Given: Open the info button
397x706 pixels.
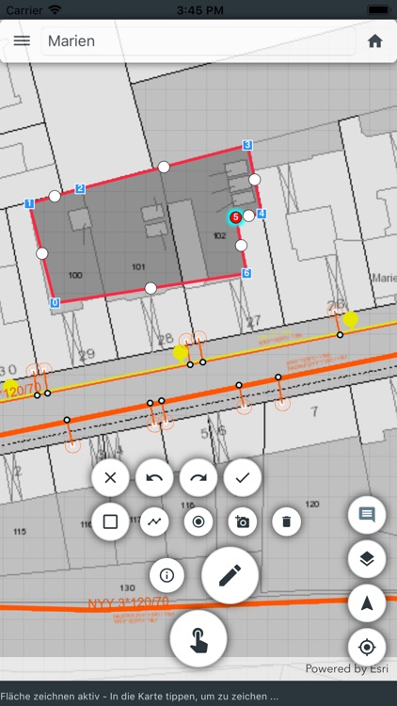Looking at the screenshot, I should coord(167,575).
